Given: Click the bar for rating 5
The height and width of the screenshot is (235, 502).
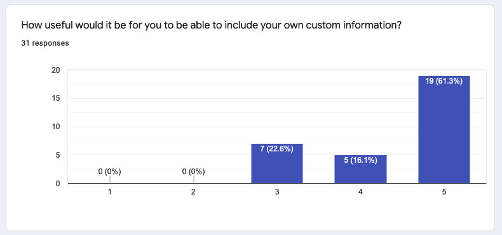Looking at the screenshot, I should tap(444, 130).
